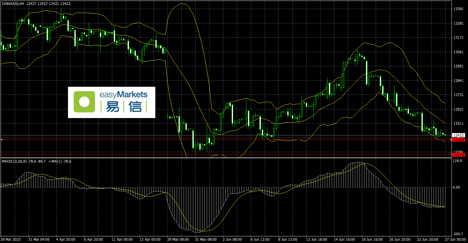Click the 29 May 08:00 time label
Image resolution: width=468 pixels, height=243 pixels.
pyautogui.click(x=178, y=240)
